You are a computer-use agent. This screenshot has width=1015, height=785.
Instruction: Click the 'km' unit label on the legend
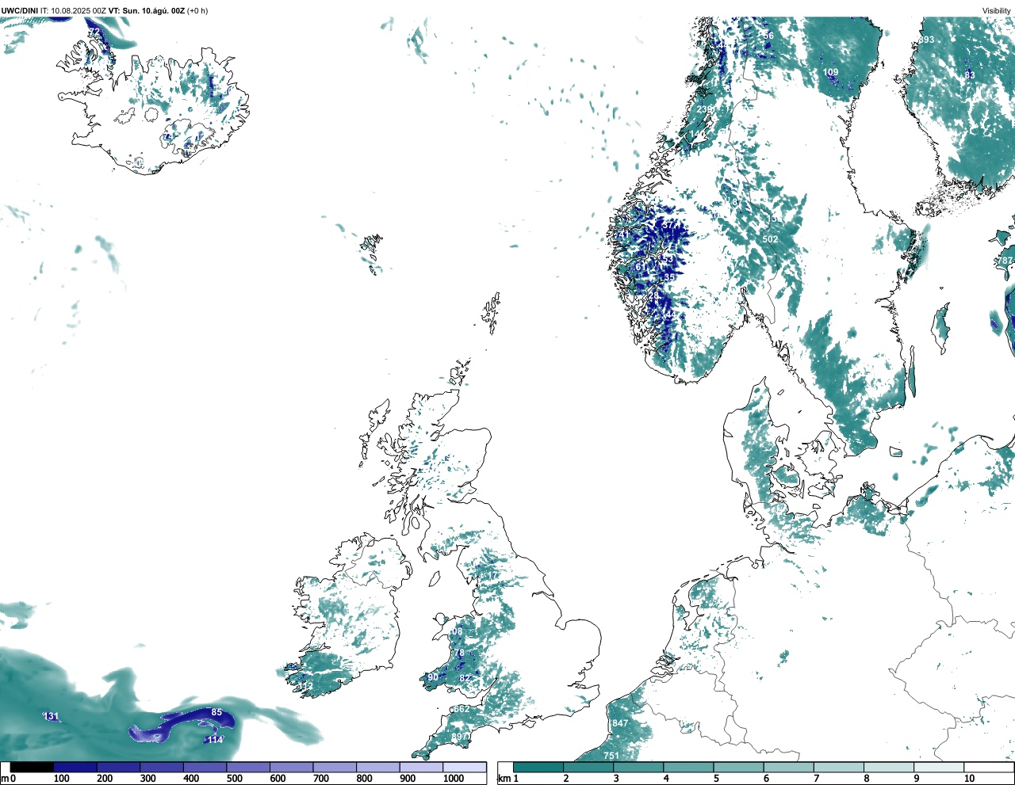504,779
